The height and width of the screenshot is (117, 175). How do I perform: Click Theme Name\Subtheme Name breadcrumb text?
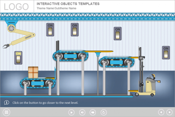56,8
